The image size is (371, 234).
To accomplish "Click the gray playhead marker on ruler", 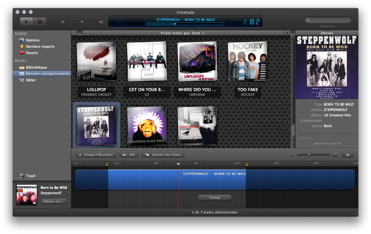I will (179, 164).
